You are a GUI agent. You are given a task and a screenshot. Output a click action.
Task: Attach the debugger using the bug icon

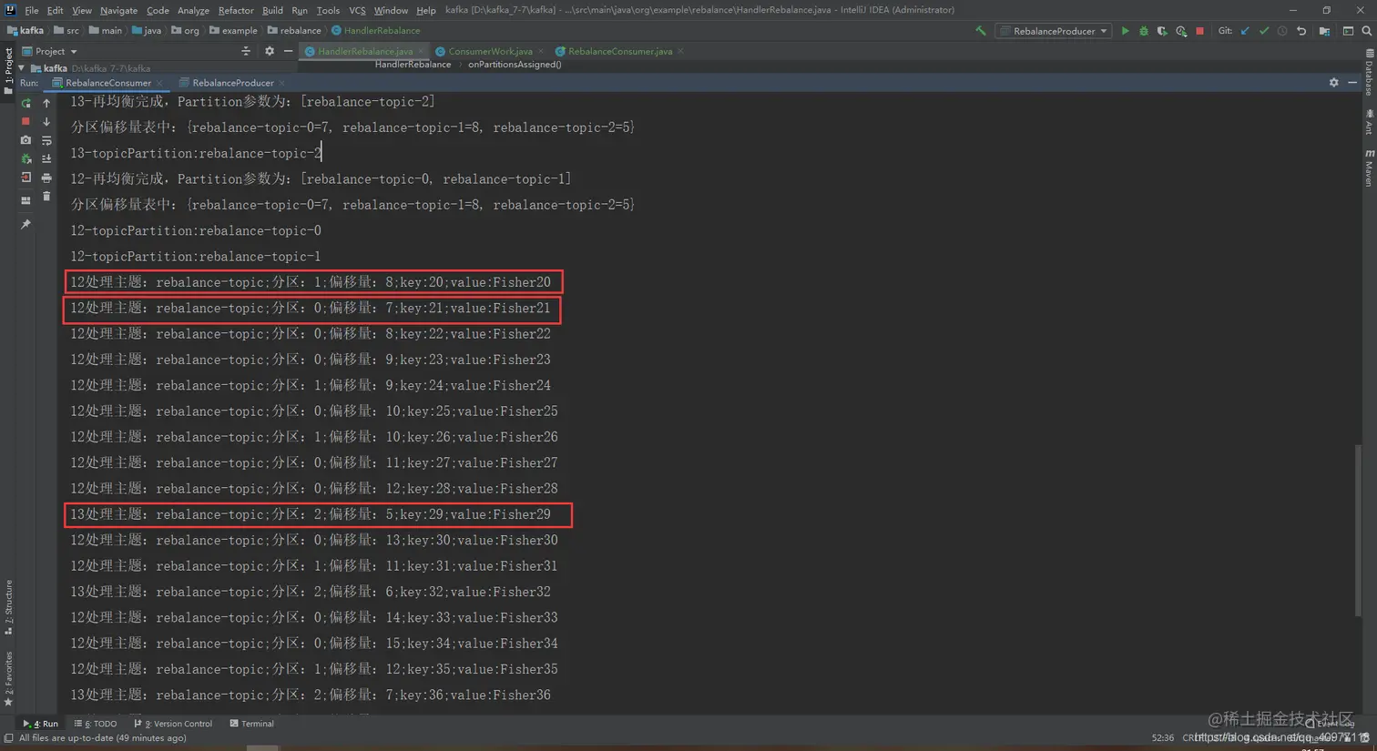pos(25,159)
